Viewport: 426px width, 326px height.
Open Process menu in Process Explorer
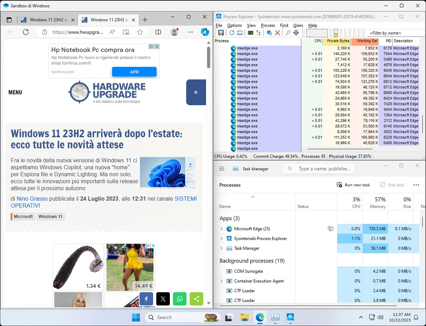tap(268, 25)
